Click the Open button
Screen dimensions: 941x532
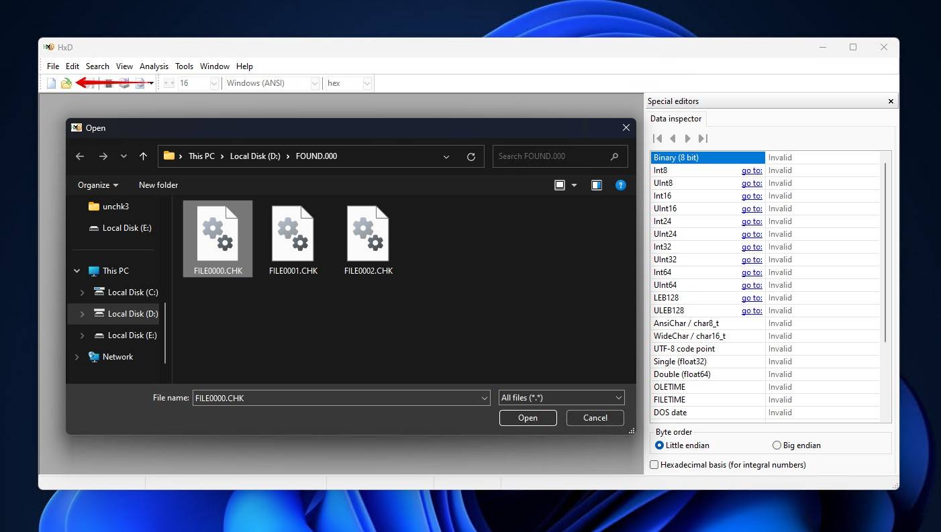coord(528,418)
